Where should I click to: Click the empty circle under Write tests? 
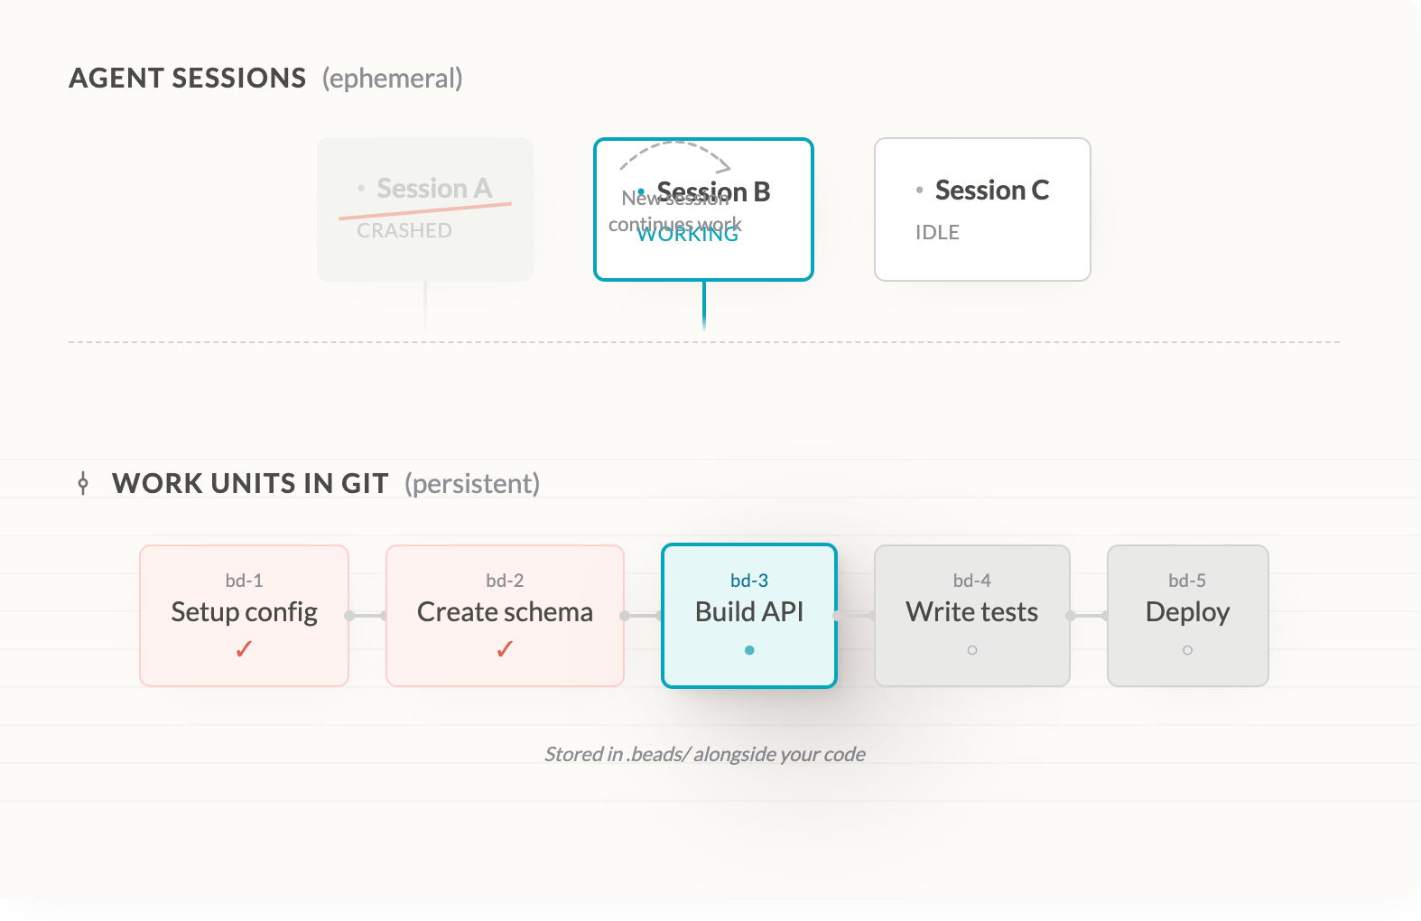[x=972, y=650]
